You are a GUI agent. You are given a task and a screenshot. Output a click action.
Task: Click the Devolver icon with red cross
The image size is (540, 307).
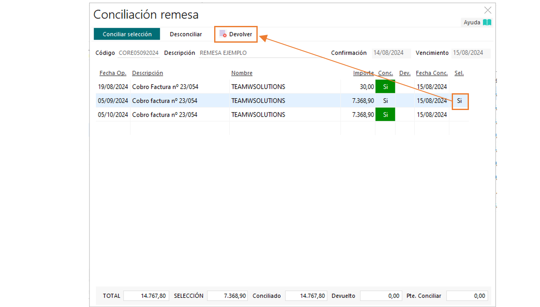click(223, 34)
